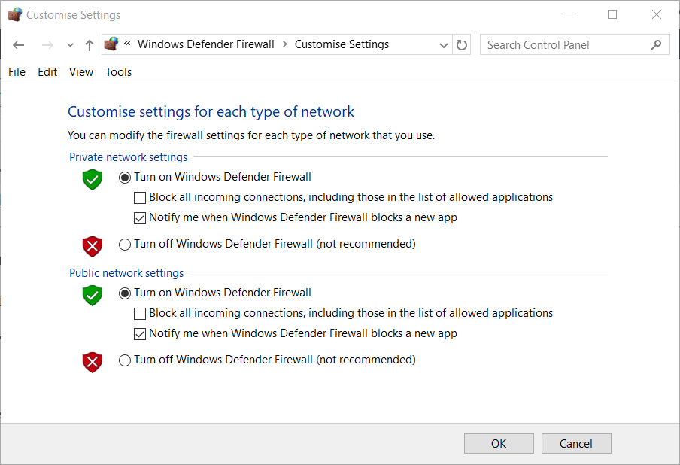Select Turn off Firewall for Private network
The image size is (680, 465).
125,244
